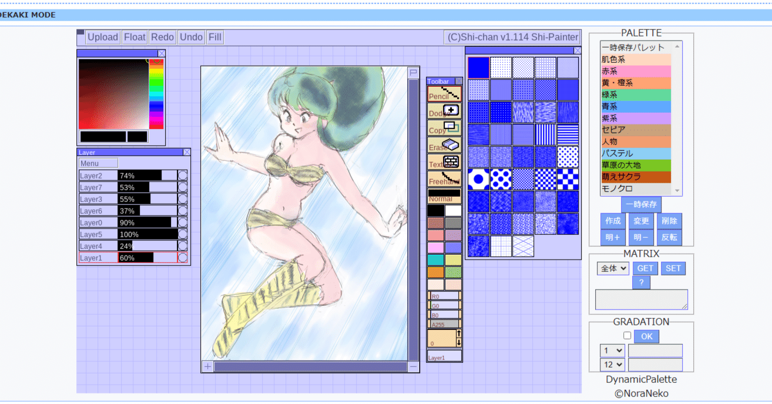Click Fill in the top bar
772x404 pixels.
pos(215,37)
